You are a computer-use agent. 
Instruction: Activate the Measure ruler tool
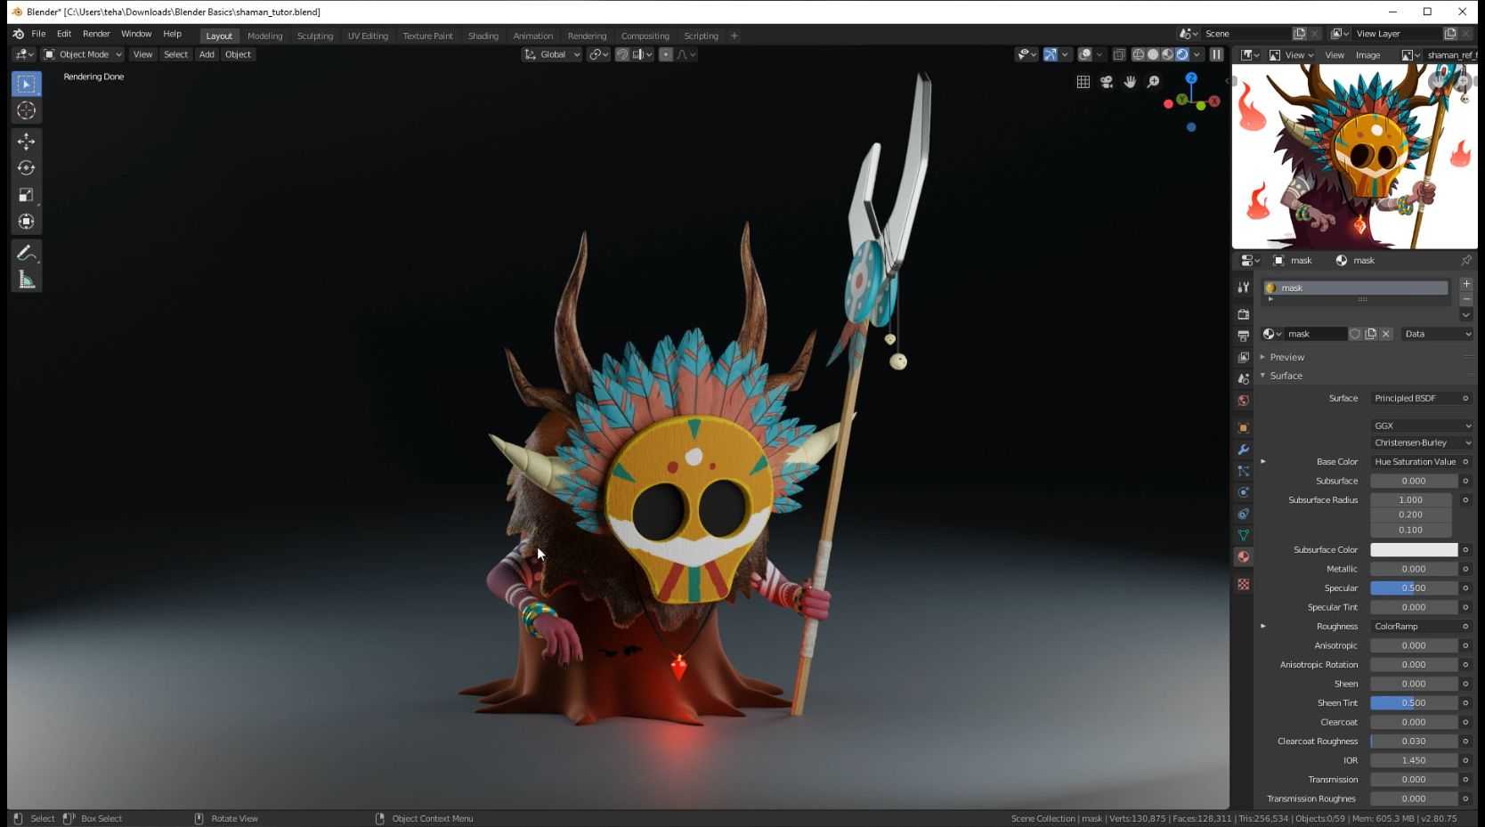pyautogui.click(x=26, y=280)
